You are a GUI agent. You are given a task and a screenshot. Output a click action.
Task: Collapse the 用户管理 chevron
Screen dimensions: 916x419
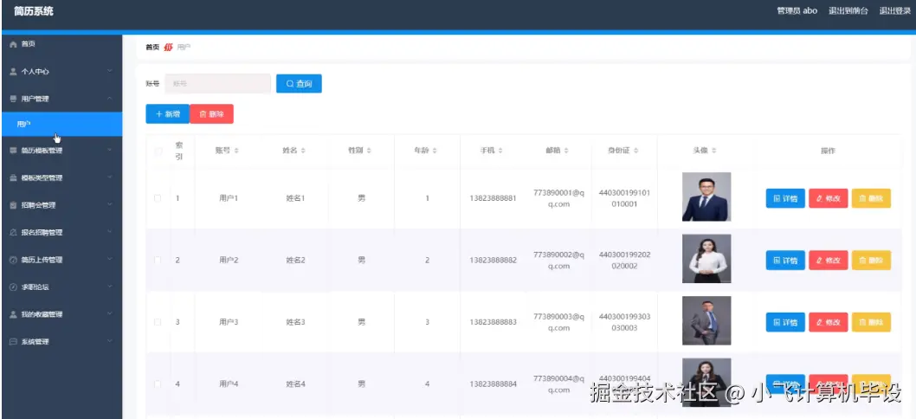pyautogui.click(x=110, y=99)
